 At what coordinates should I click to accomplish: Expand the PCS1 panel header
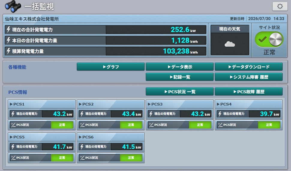pyautogui.click(x=42, y=104)
